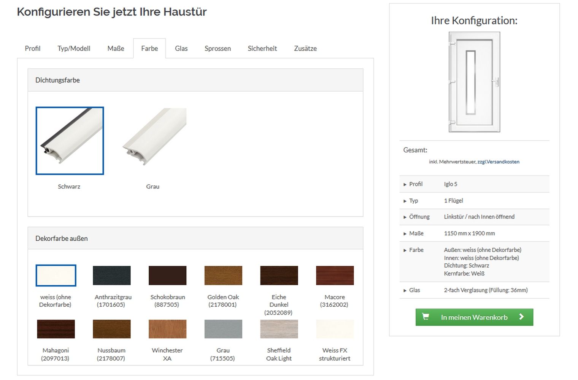Screen dimensions: 578x380
Task: Open the Glas tab
Action: pyautogui.click(x=181, y=49)
